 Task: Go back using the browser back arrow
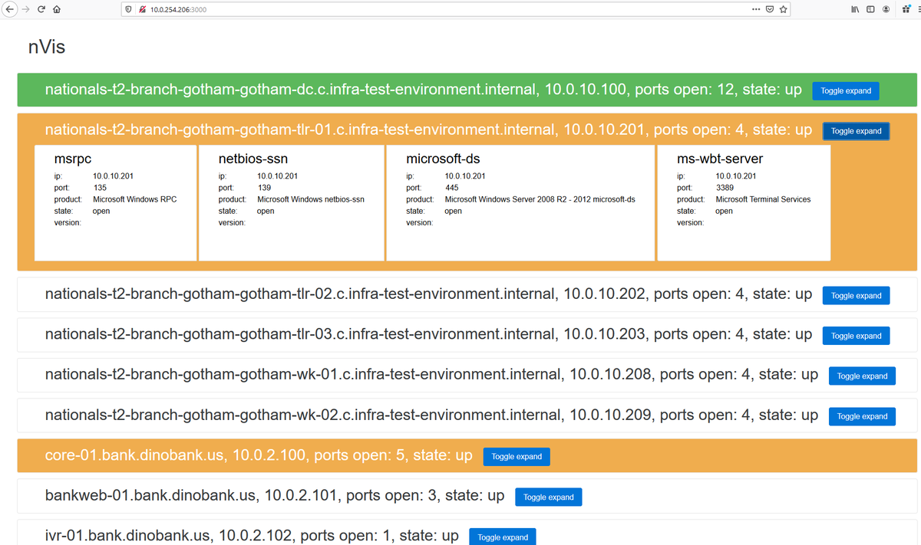pos(8,9)
